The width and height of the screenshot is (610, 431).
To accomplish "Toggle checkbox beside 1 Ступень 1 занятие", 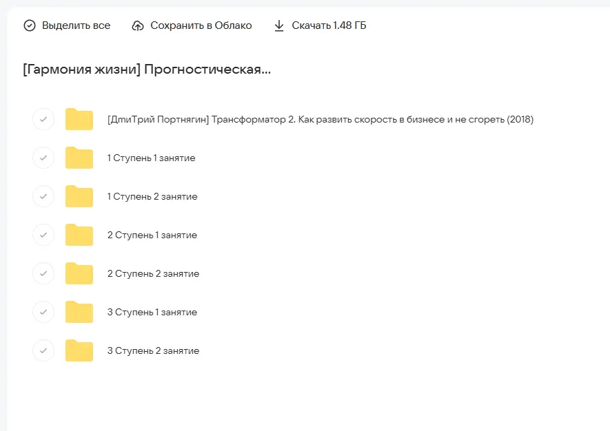I will [43, 158].
